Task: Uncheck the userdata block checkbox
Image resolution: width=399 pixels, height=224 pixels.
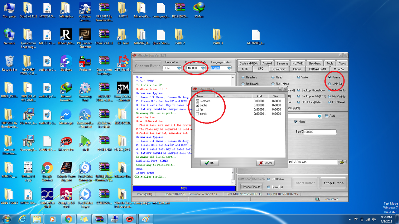Action: 198,101
